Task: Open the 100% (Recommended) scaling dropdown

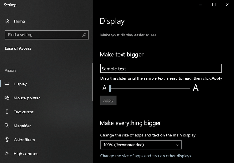Action: [x=141, y=145]
